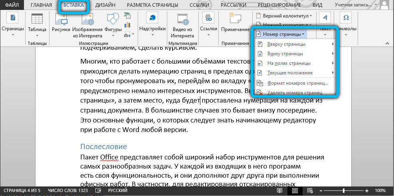The width and height of the screenshot is (394, 196).
Task: Expand the Страницы dropdown arrow
Action: [x=13, y=35]
